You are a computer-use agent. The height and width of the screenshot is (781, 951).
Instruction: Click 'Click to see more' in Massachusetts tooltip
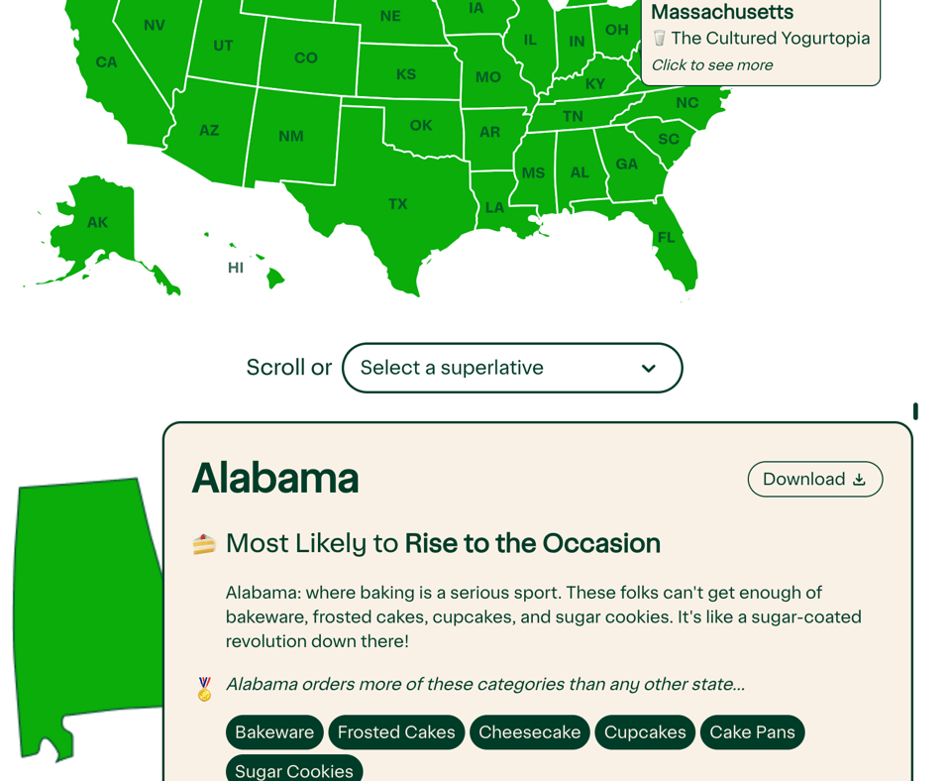712,65
